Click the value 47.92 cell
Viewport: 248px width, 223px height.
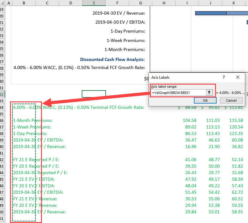pyautogui.click(x=191, y=179)
